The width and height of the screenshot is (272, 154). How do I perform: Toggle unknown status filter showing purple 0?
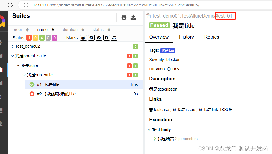(54, 38)
